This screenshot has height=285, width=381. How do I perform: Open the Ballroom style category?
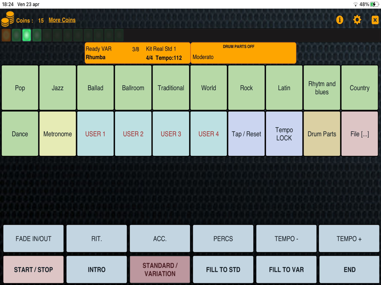[133, 88]
